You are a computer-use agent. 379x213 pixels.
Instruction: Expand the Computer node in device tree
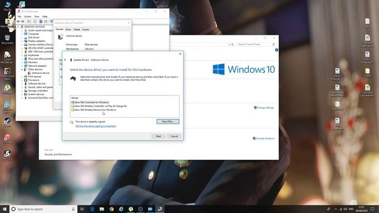tap(22, 34)
